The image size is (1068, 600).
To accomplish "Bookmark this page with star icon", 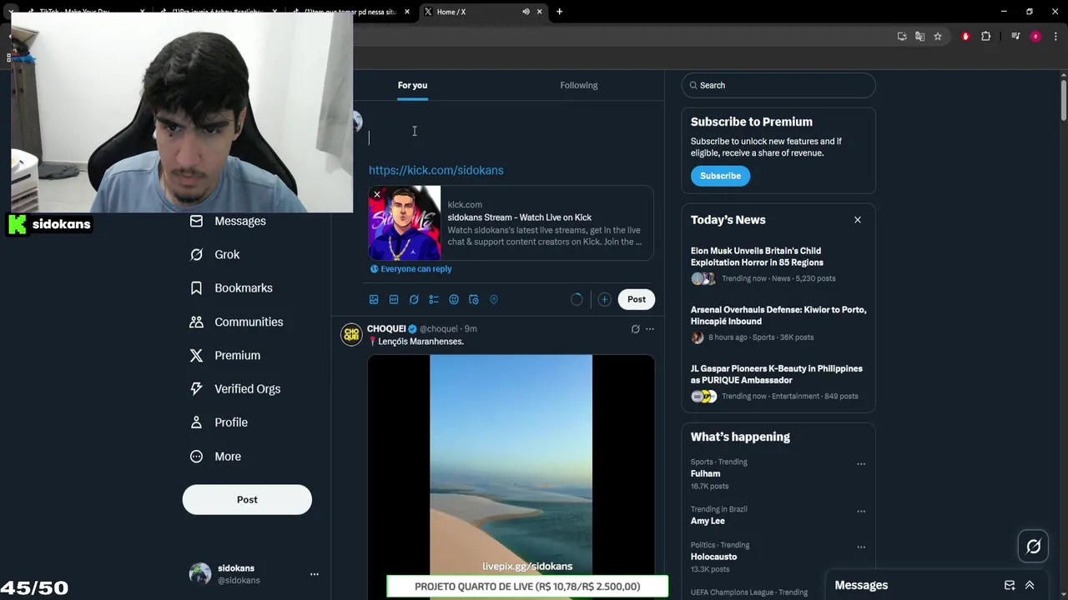I will pos(938,37).
